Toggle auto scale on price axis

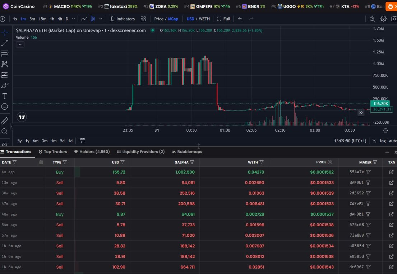click(x=393, y=141)
